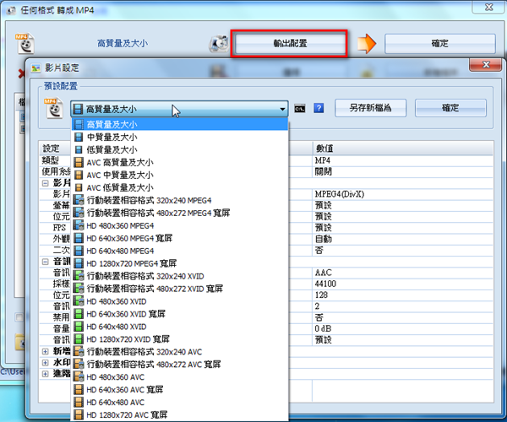This screenshot has height=422, width=507.
Task: Choose HD 480x360 AVC preset
Action: (179, 376)
